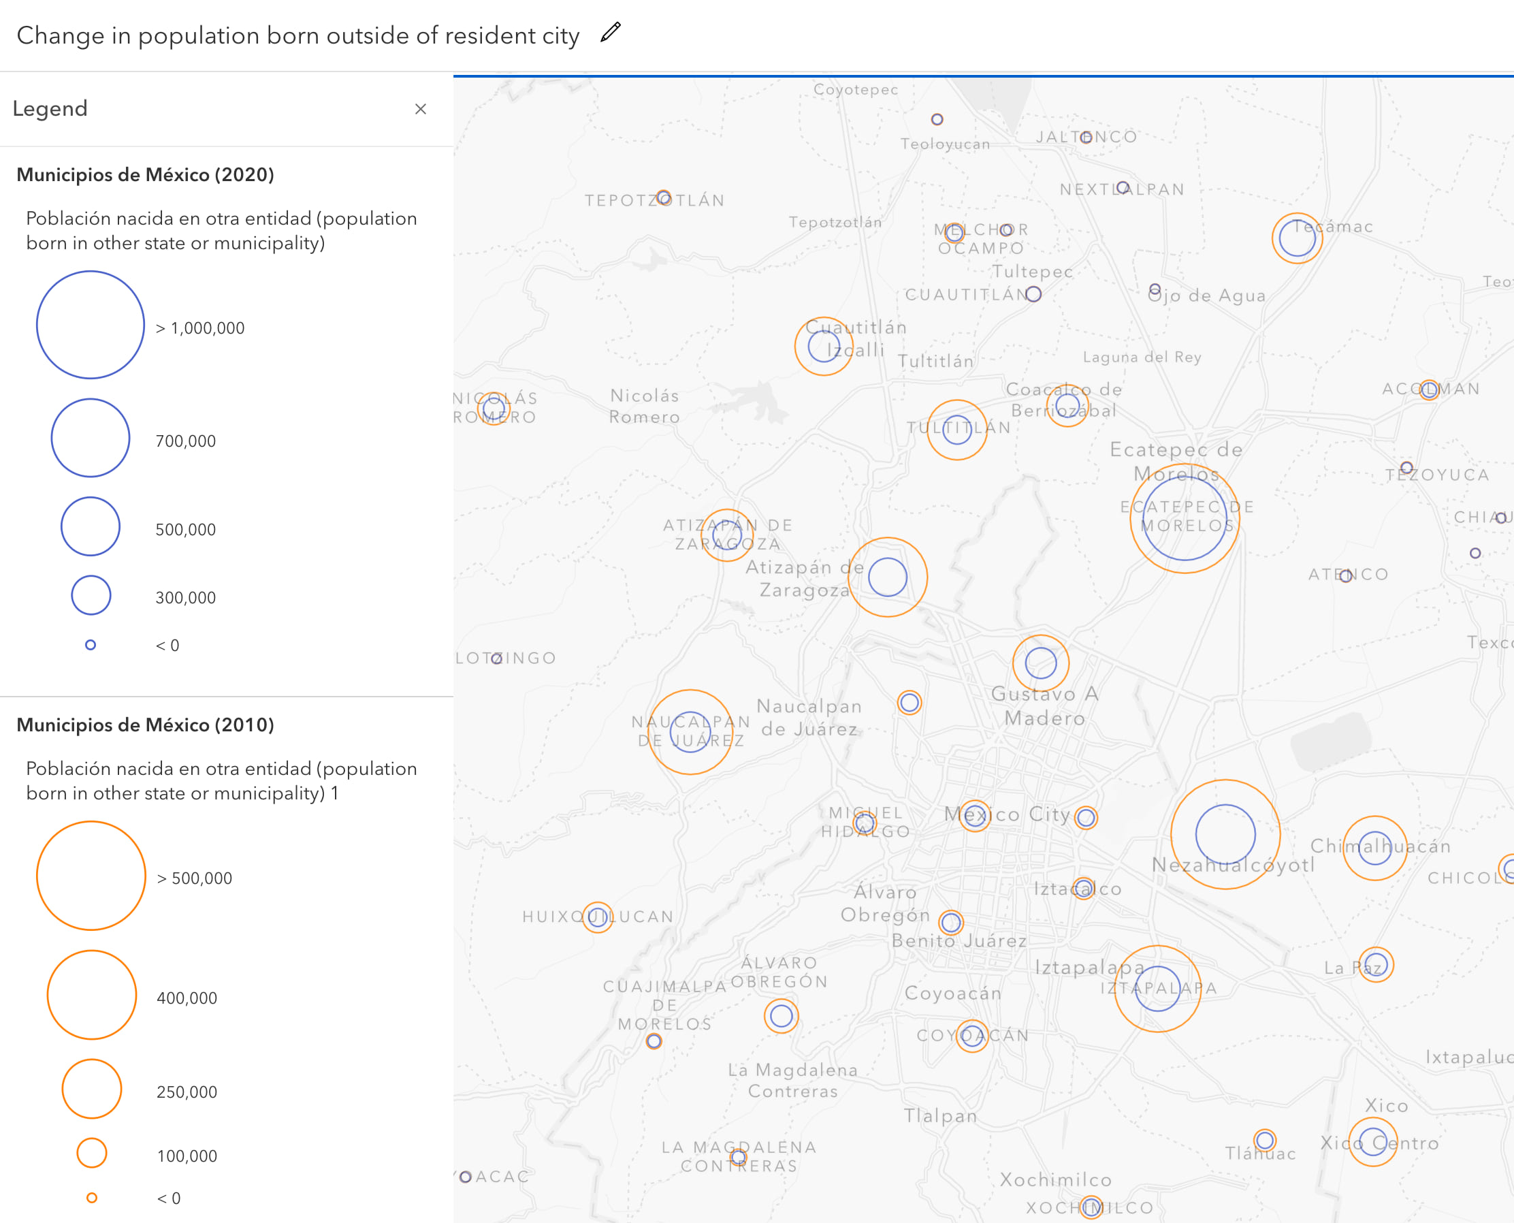Click the pencil icon to edit the title
Image resolution: width=1514 pixels, height=1223 pixels.
tap(610, 33)
